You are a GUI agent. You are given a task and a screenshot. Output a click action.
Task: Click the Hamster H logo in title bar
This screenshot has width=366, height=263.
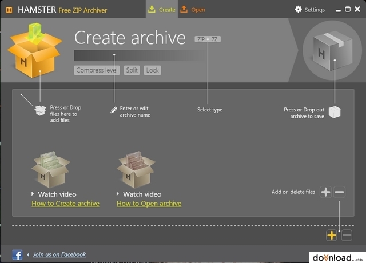point(9,10)
